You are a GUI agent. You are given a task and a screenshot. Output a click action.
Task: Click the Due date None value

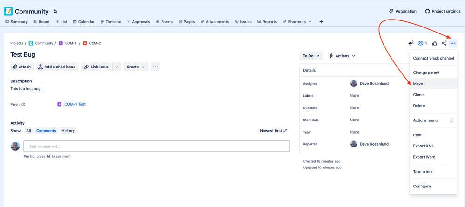click(x=355, y=107)
